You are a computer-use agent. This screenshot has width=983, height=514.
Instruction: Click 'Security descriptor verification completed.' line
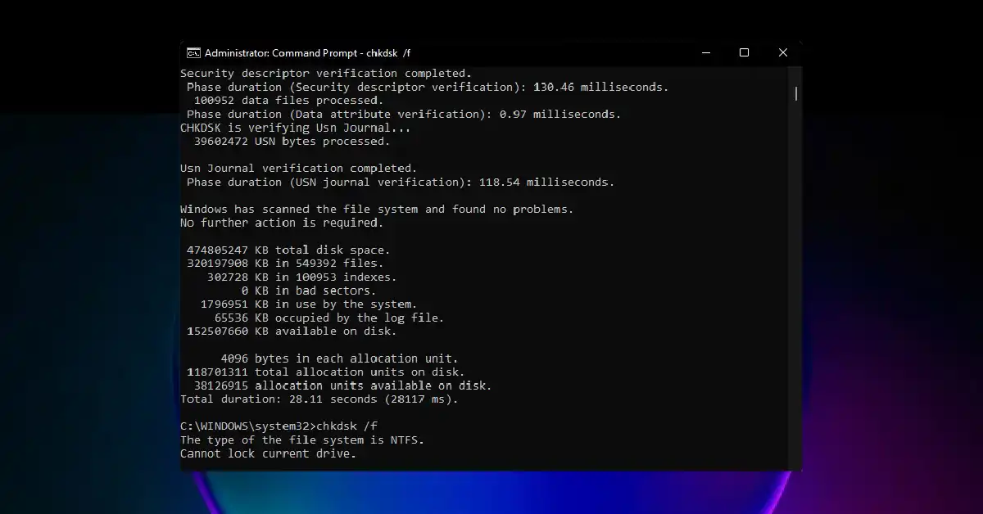[x=326, y=74]
